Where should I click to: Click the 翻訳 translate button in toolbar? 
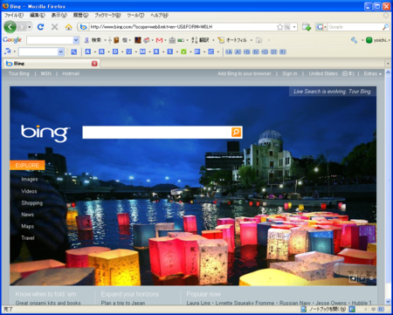click(201, 40)
